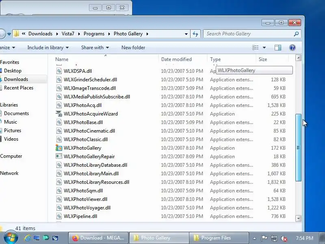Screen dimensions: 325x244
Task: Select WLXPhotoLibraryMain.dll file name
Action: pos(91,174)
